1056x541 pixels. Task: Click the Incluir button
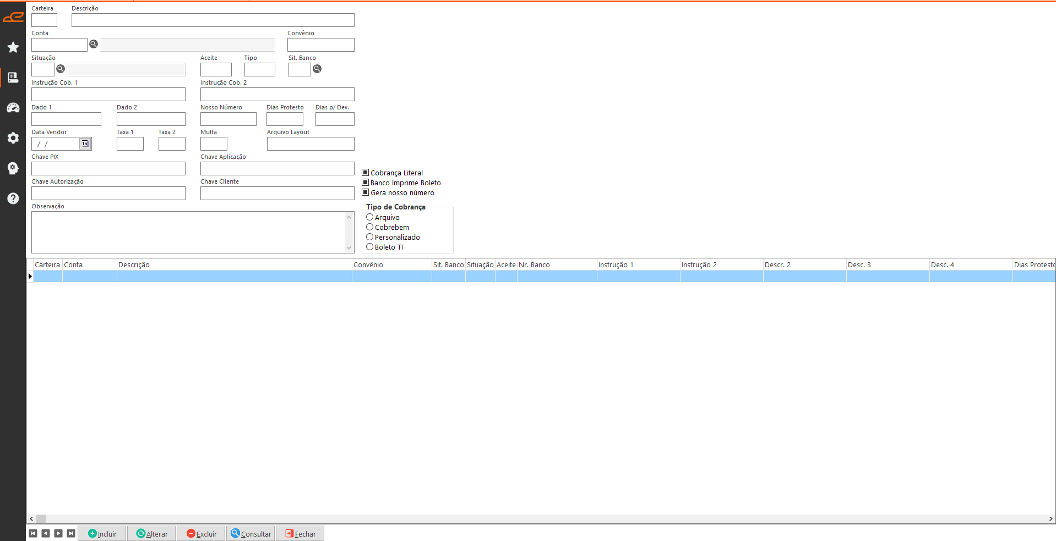pyautogui.click(x=102, y=533)
